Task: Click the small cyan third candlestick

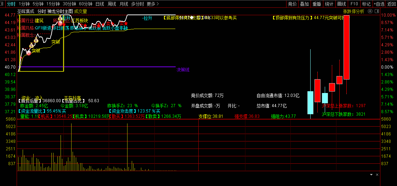Action: click(x=325, y=98)
